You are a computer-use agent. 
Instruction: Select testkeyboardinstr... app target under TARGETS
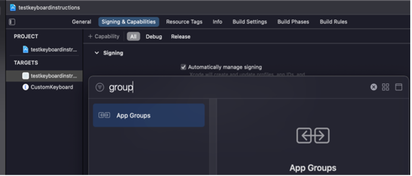pos(44,76)
